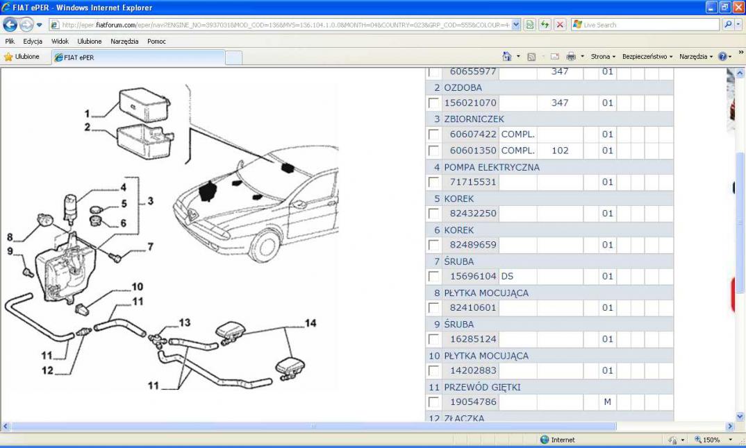Click the RSS feeds icon
746x448 pixels.
pos(531,57)
